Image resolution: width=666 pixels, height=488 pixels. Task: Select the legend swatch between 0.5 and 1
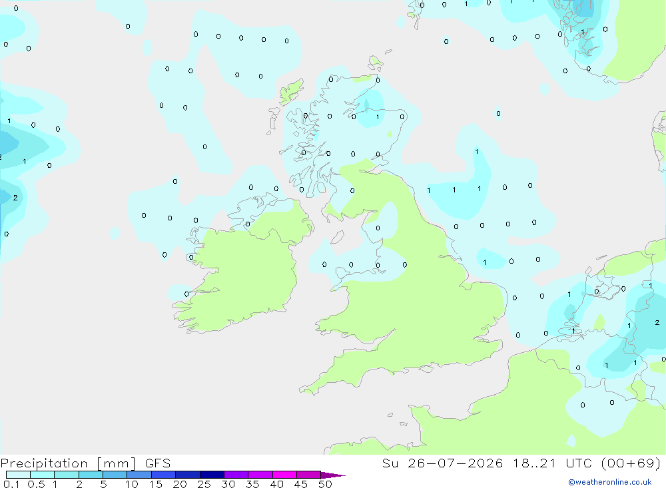(43, 475)
